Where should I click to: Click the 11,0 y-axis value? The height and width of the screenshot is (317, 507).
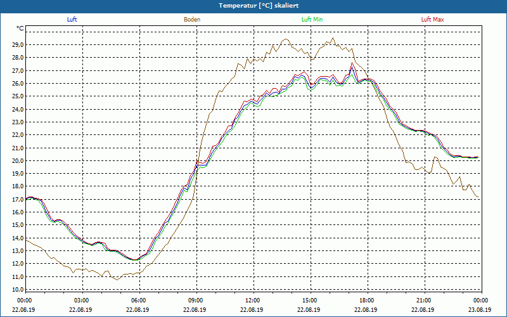18,276
